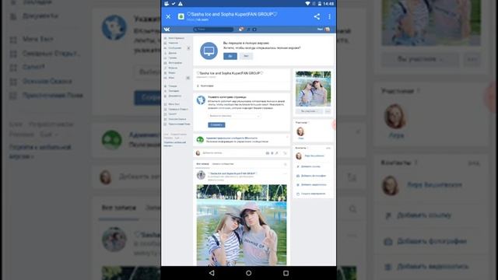Share the fan group page
Screen dimensions: 498x280
coord(317,16)
